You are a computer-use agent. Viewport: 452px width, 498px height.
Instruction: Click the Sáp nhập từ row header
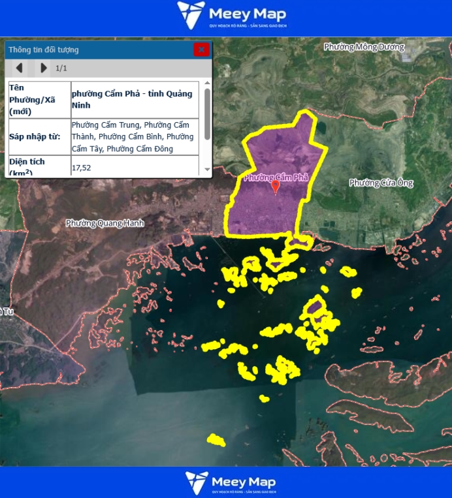[39, 137]
